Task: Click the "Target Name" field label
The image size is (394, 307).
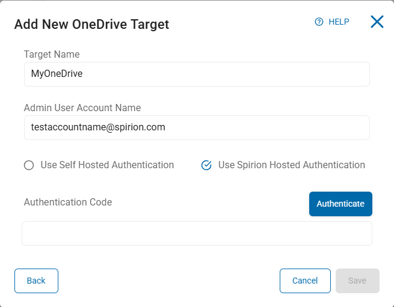Action: coord(52,55)
